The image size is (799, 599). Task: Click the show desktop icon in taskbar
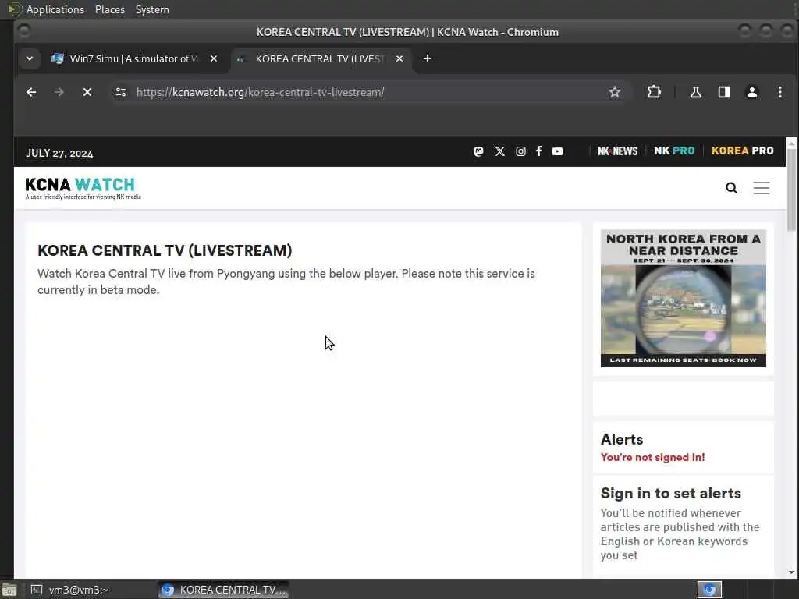pyautogui.click(x=9, y=590)
